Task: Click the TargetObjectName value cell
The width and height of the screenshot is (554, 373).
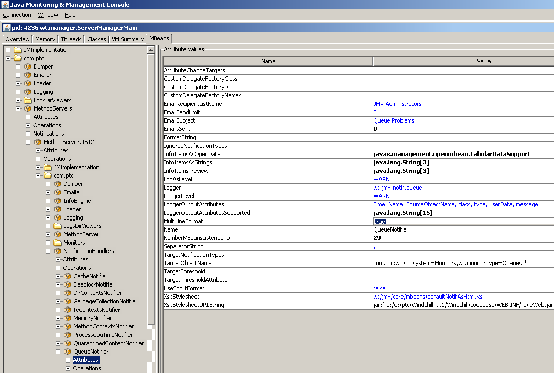Action: pos(463,263)
